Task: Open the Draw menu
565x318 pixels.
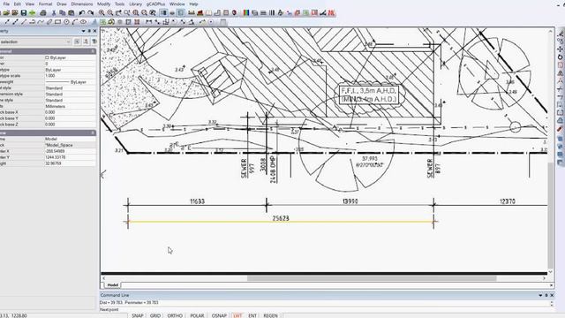Action: 62,4
